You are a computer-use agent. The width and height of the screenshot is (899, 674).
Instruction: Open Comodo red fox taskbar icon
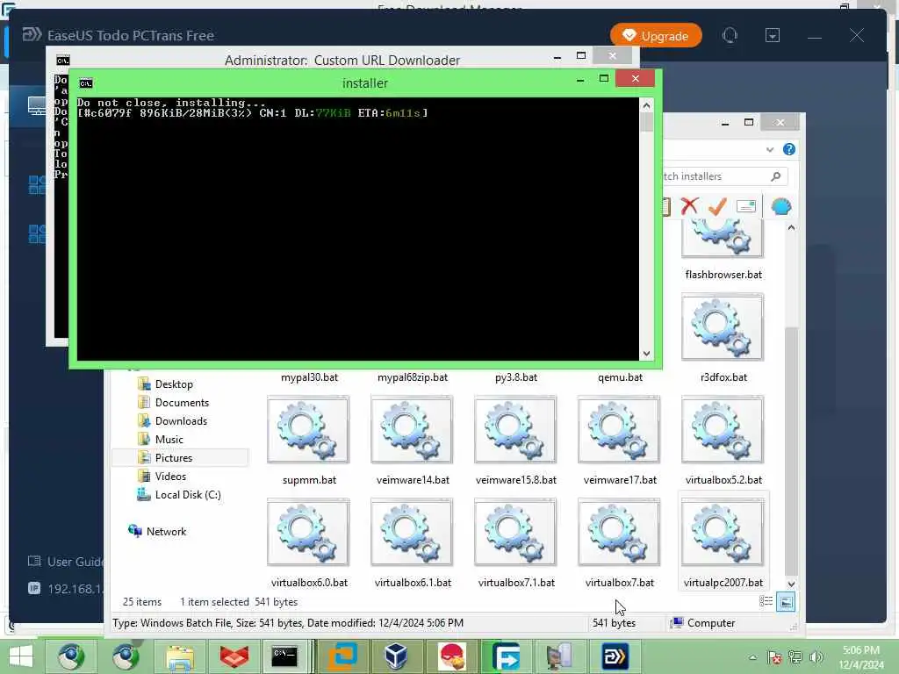point(234,656)
